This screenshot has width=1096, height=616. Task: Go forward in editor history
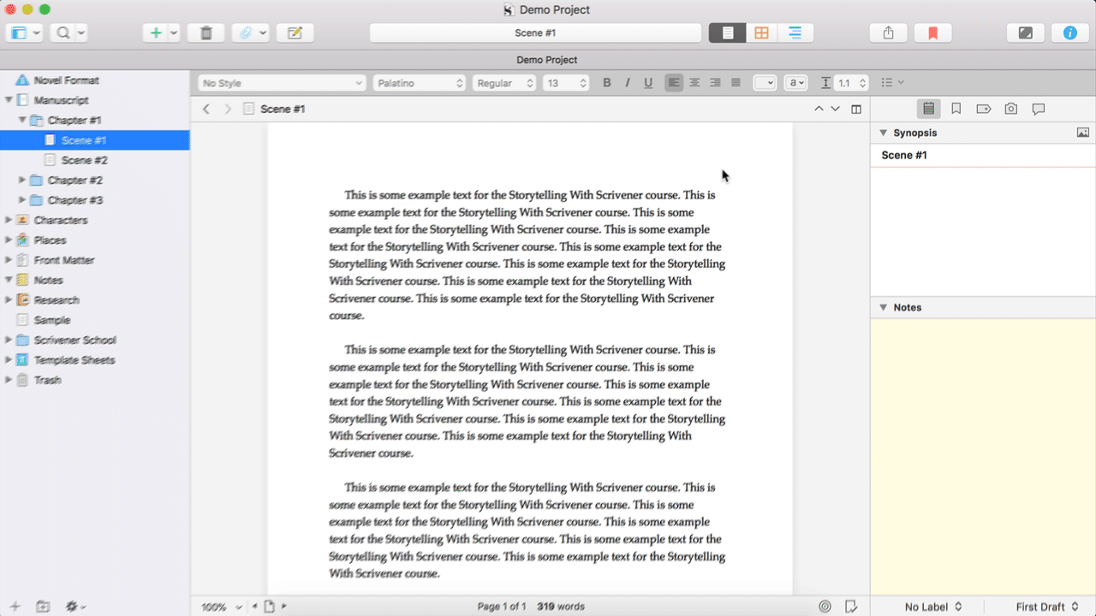pyautogui.click(x=228, y=109)
